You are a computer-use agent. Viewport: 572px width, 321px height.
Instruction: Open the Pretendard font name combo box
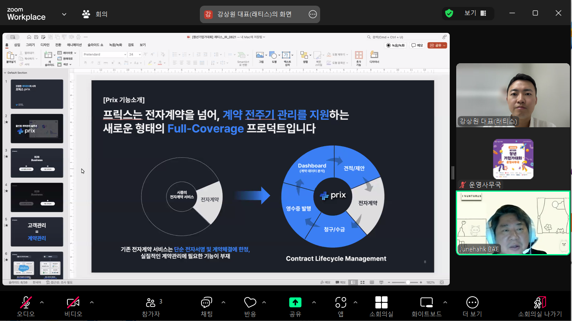[x=105, y=54]
